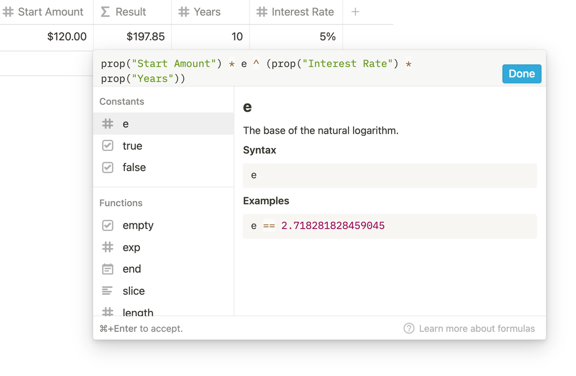Click the checkbox icon beside true
The height and width of the screenshot is (376, 576).
coord(108,146)
